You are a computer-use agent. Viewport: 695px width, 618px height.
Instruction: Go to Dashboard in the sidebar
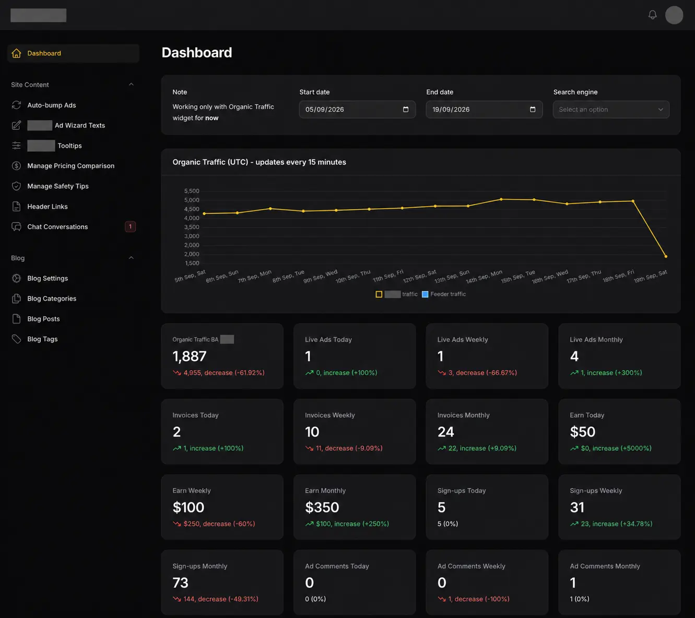[x=73, y=53]
